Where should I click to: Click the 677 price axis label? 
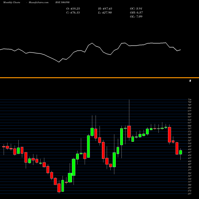pyautogui.click(x=189, y=111)
